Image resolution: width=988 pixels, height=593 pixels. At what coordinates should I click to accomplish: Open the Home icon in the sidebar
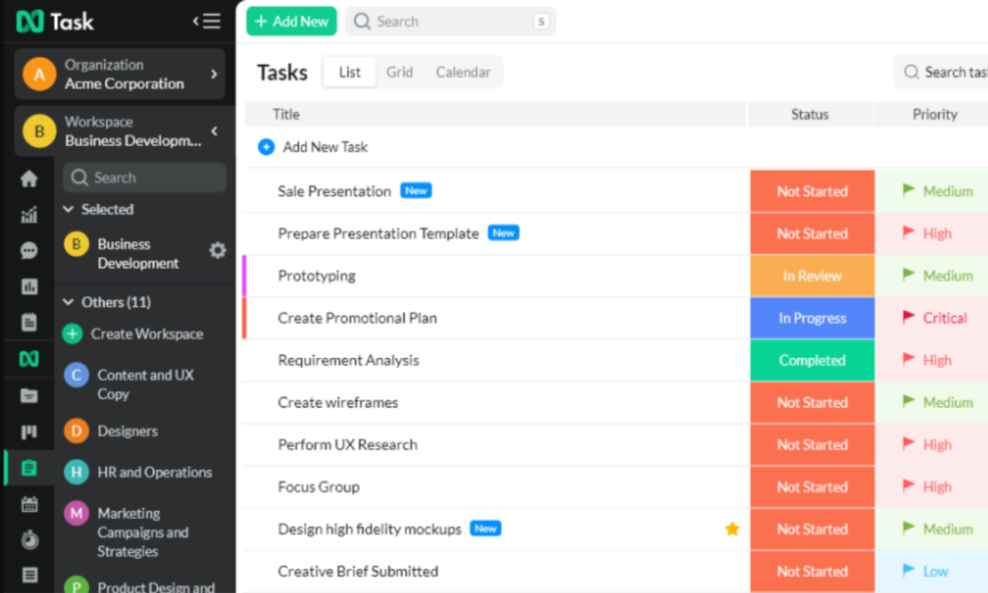[29, 178]
